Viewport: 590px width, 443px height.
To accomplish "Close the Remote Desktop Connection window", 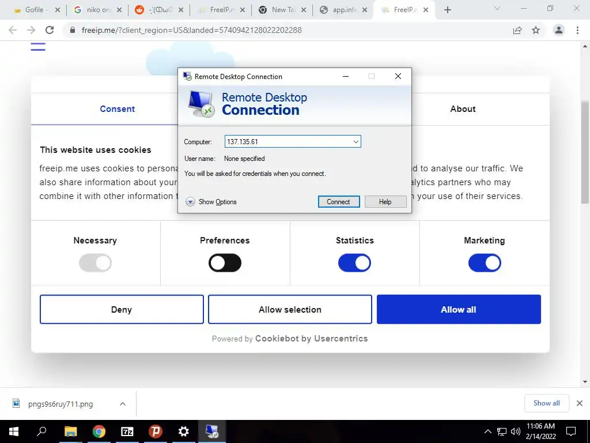I will coord(398,76).
